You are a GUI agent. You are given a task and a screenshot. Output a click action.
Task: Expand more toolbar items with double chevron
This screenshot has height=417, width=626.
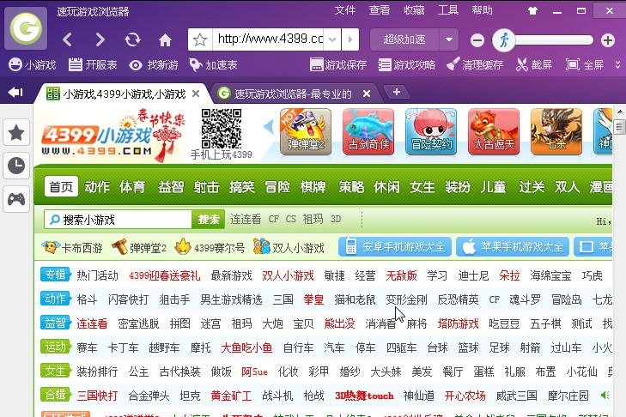pos(617,64)
